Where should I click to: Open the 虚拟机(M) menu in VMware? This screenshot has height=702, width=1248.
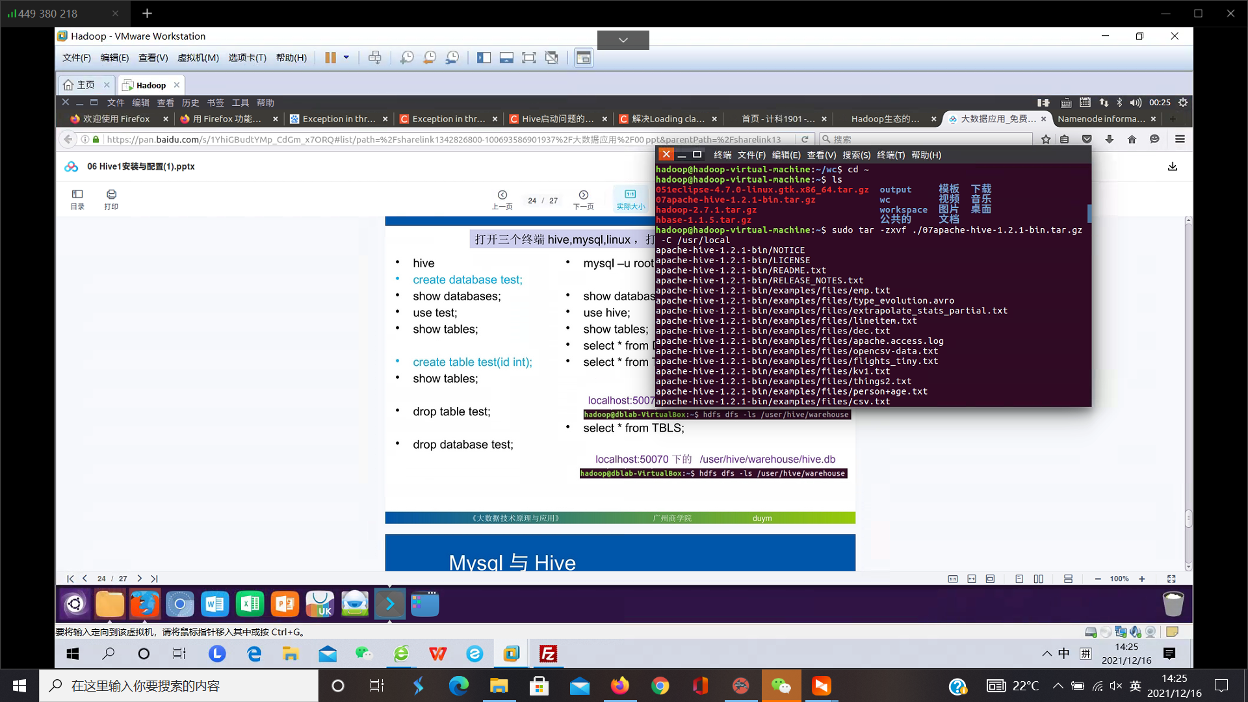point(198,58)
